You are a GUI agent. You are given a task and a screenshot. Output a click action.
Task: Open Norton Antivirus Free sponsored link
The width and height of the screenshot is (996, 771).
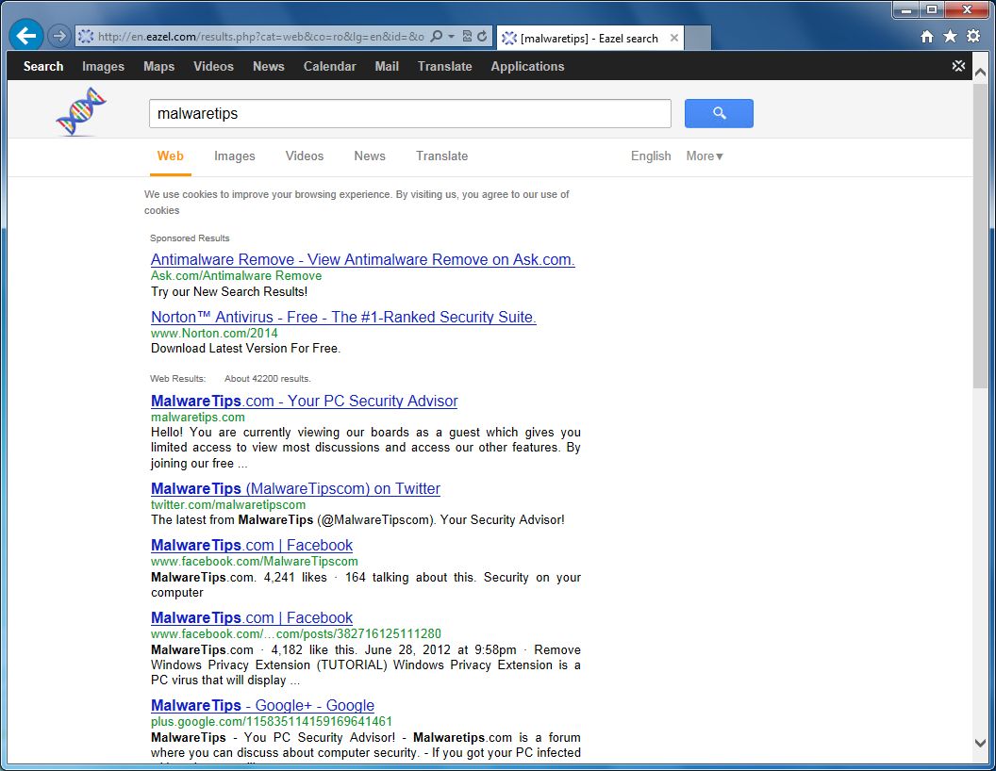(x=343, y=318)
